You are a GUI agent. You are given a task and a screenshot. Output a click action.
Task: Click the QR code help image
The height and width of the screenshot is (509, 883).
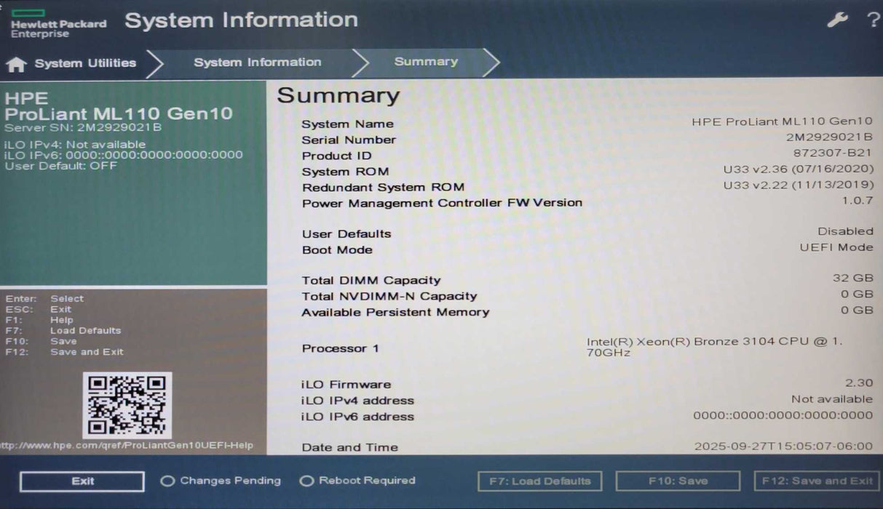click(x=127, y=405)
